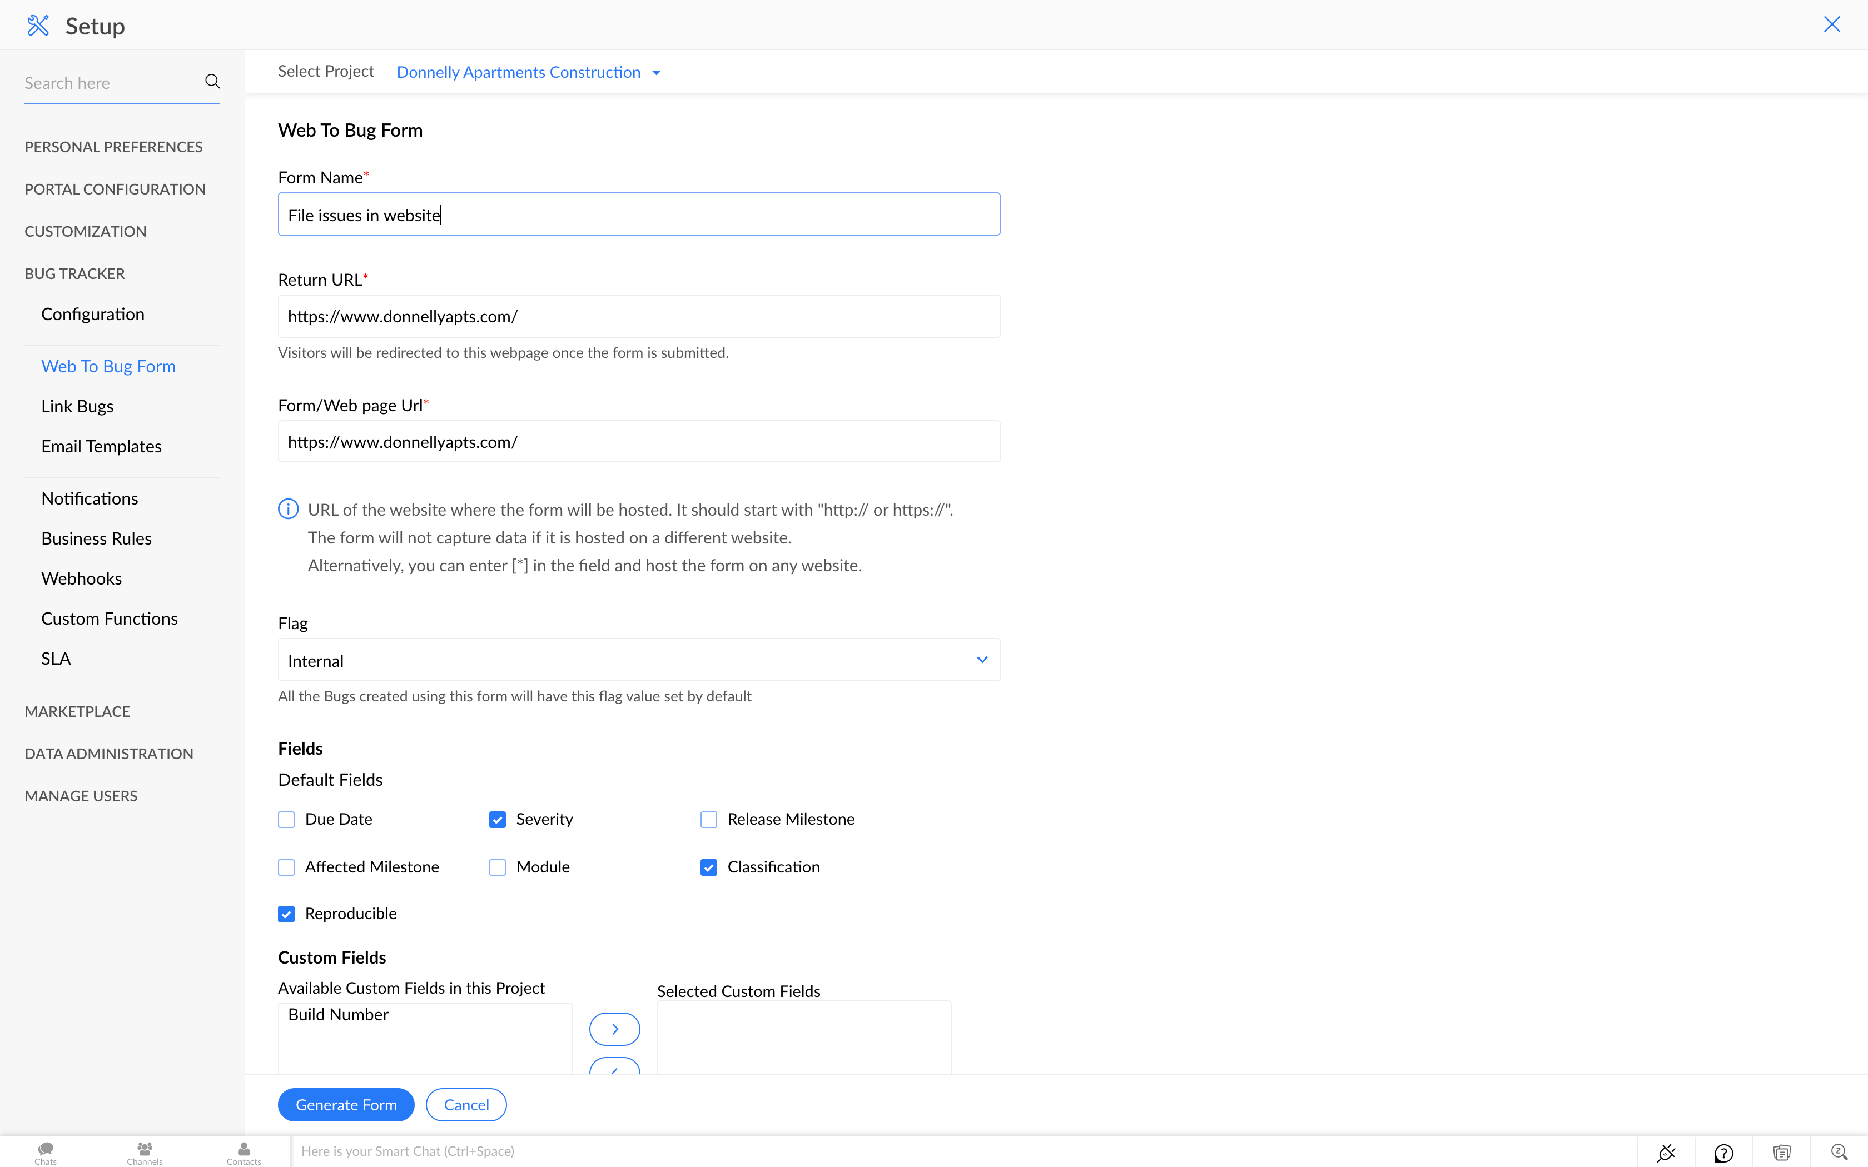Click the Form Name input field
Viewport: 1868px width, 1167px height.
638,214
